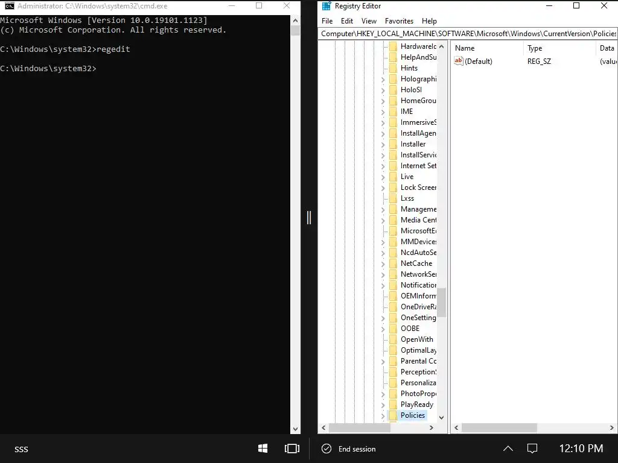Select the NetworkService folder icon

coord(393,274)
